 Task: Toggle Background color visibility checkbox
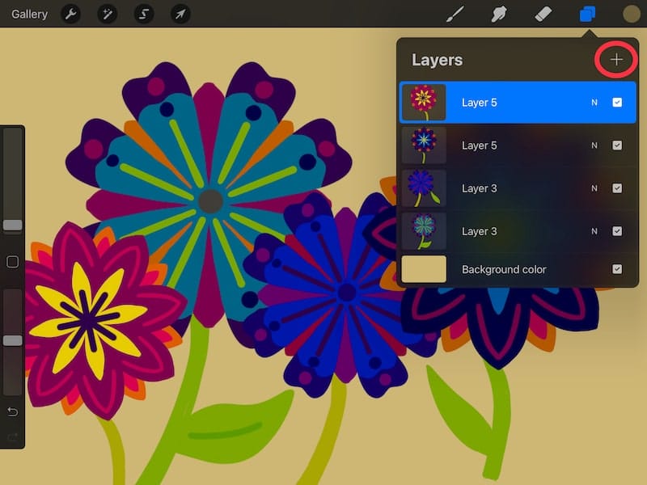coord(617,269)
